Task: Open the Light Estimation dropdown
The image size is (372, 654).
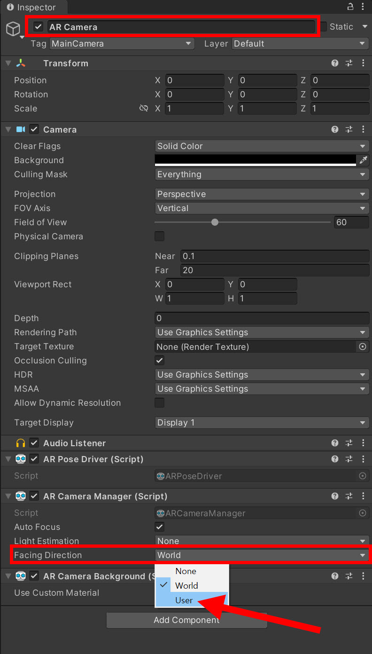Action: click(262, 541)
